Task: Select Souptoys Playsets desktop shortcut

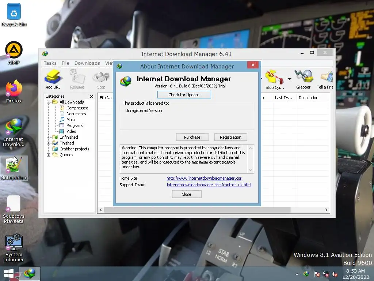Action: (x=14, y=209)
